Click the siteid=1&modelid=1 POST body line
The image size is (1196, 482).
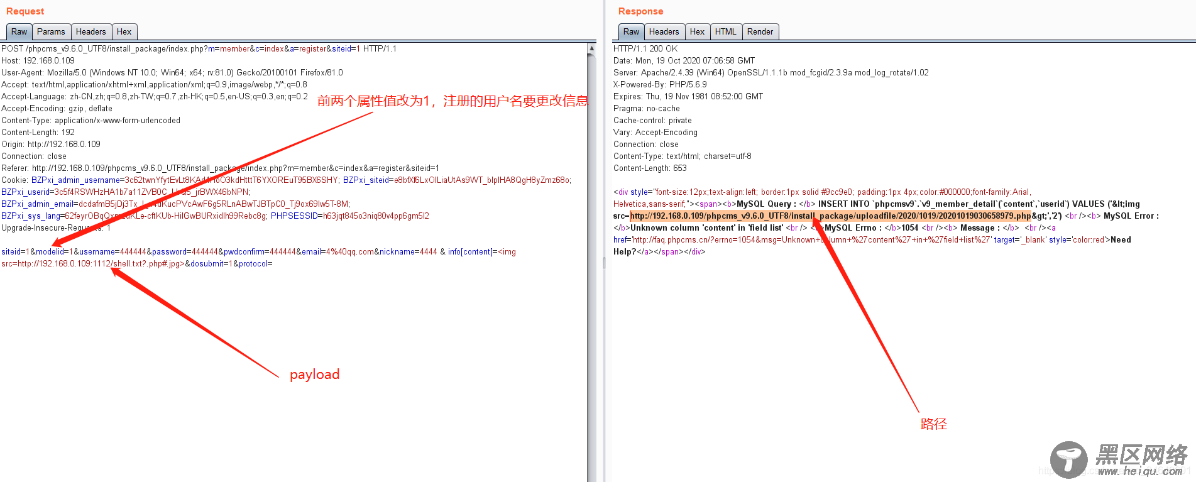click(258, 251)
